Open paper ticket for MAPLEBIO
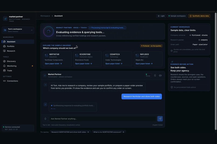 click(x=144, y=64)
